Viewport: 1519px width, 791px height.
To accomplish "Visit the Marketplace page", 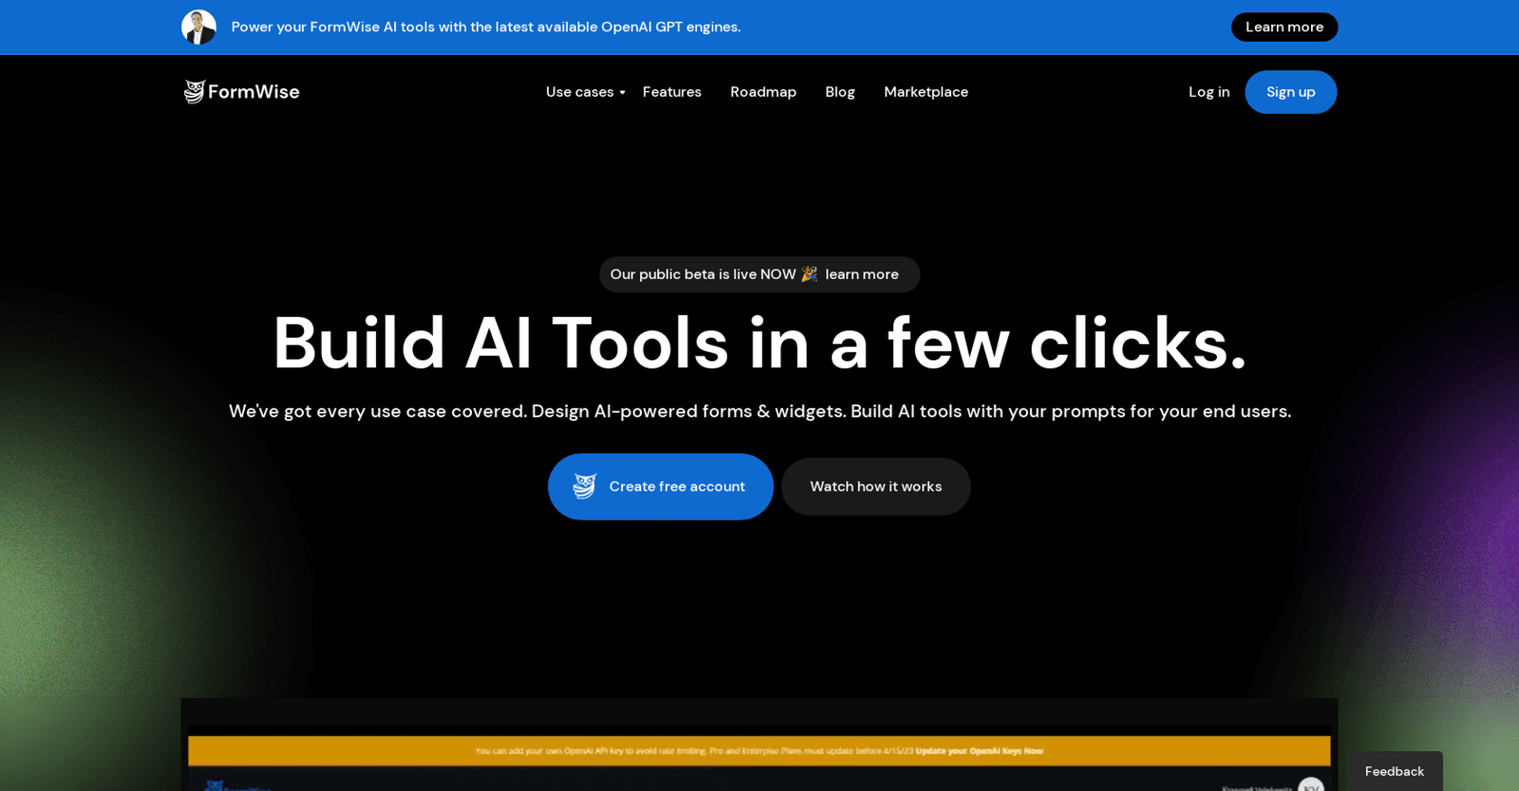I will (926, 92).
